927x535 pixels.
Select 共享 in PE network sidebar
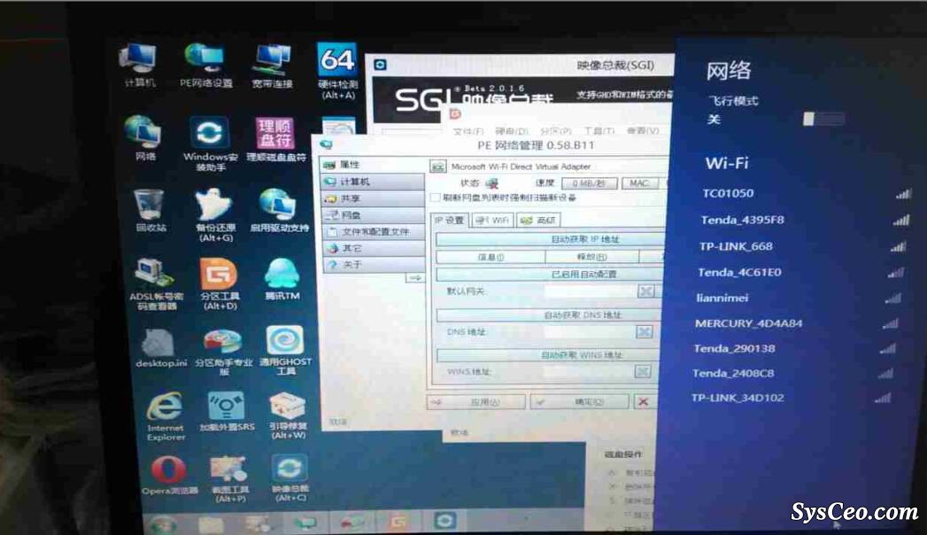[x=372, y=198]
